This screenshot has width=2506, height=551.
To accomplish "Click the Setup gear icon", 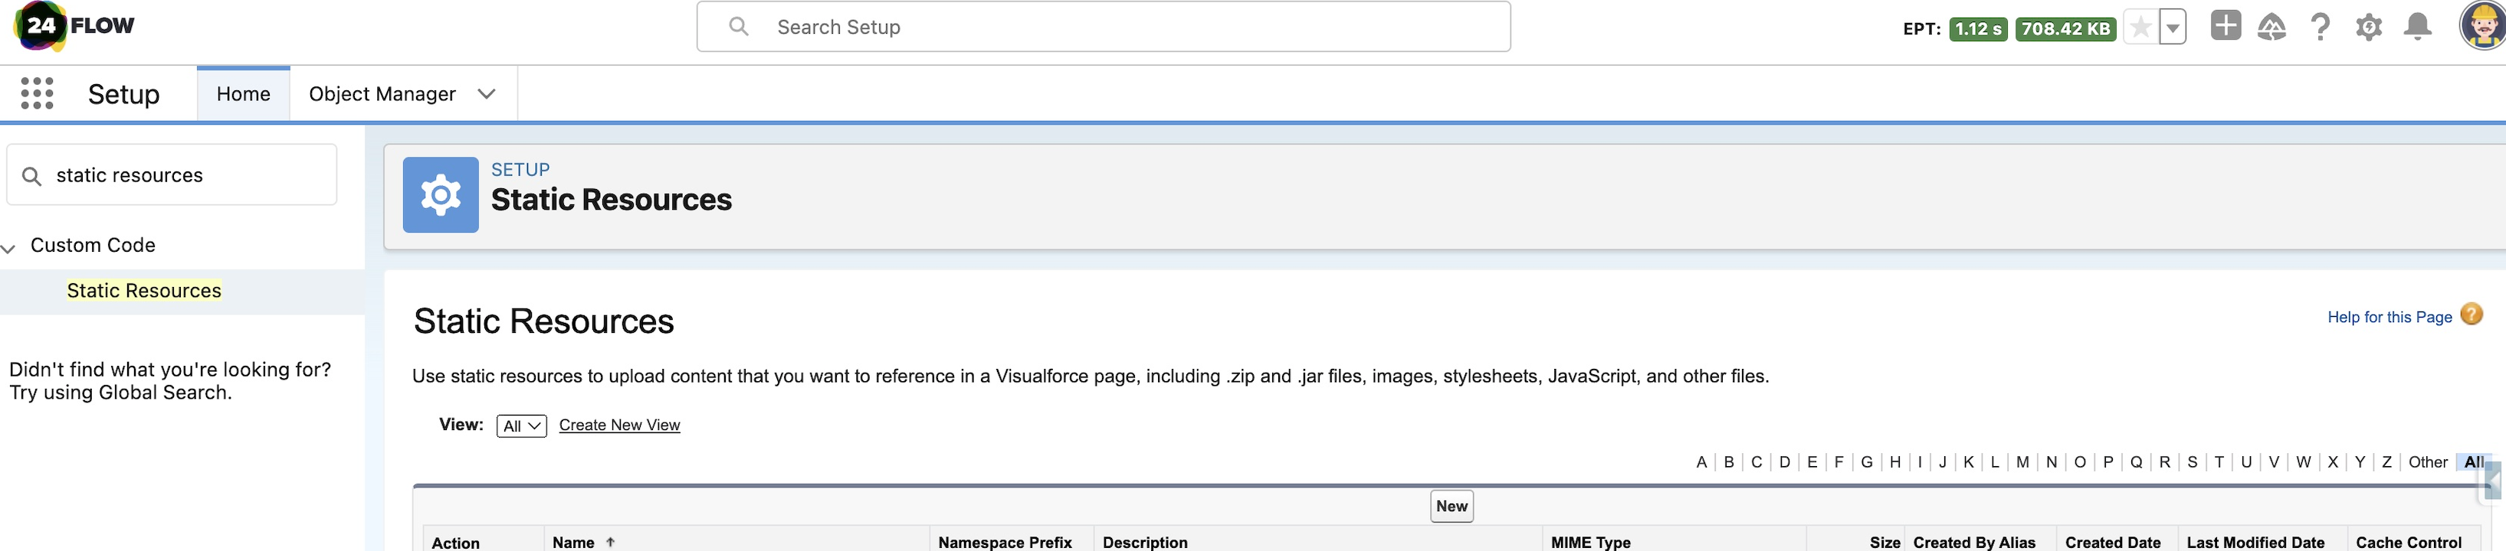I will click(2369, 28).
